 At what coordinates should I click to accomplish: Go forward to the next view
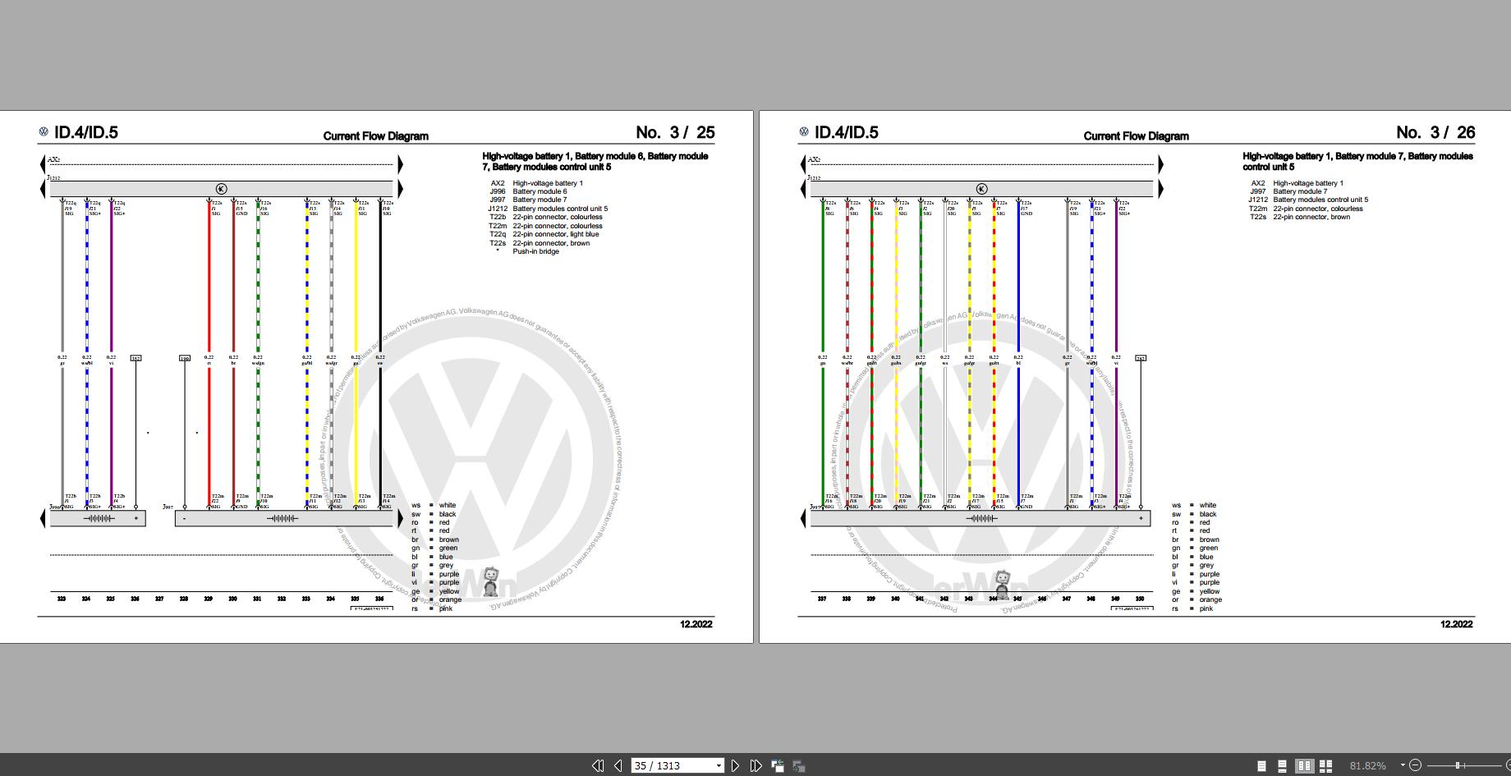pyautogui.click(x=798, y=765)
